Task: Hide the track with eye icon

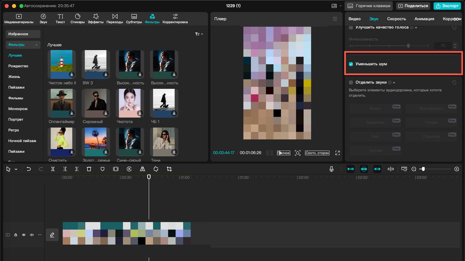Action: tap(24, 235)
